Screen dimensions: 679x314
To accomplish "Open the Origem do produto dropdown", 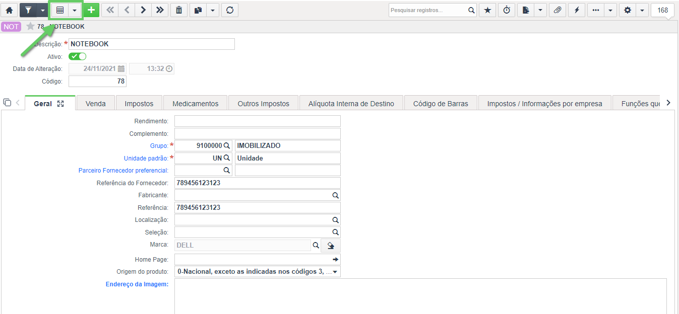I will pos(258,272).
